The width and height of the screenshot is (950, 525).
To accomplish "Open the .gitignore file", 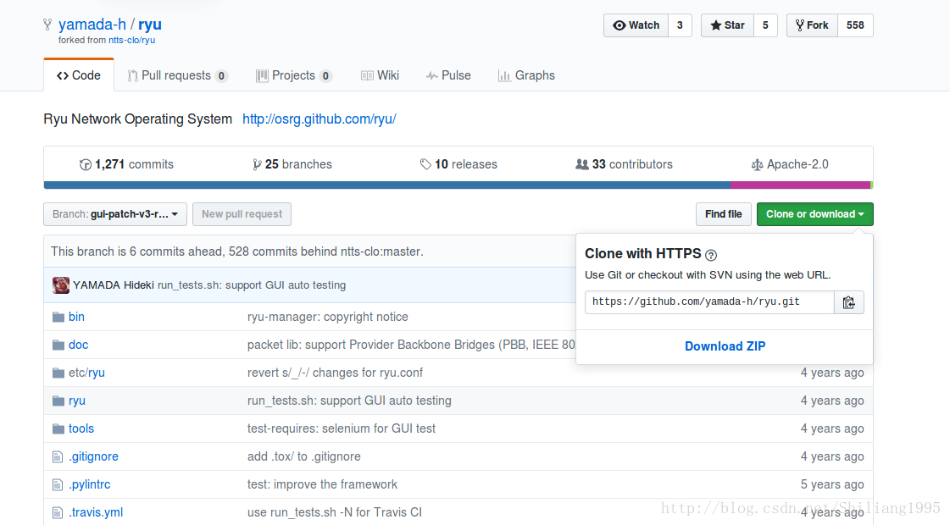I will pos(93,456).
